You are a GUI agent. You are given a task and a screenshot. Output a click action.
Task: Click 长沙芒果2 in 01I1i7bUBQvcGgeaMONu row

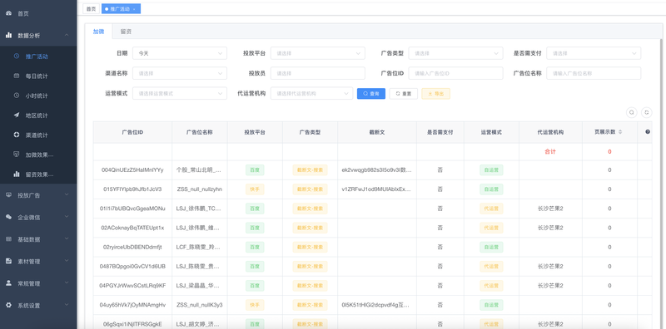click(x=550, y=209)
